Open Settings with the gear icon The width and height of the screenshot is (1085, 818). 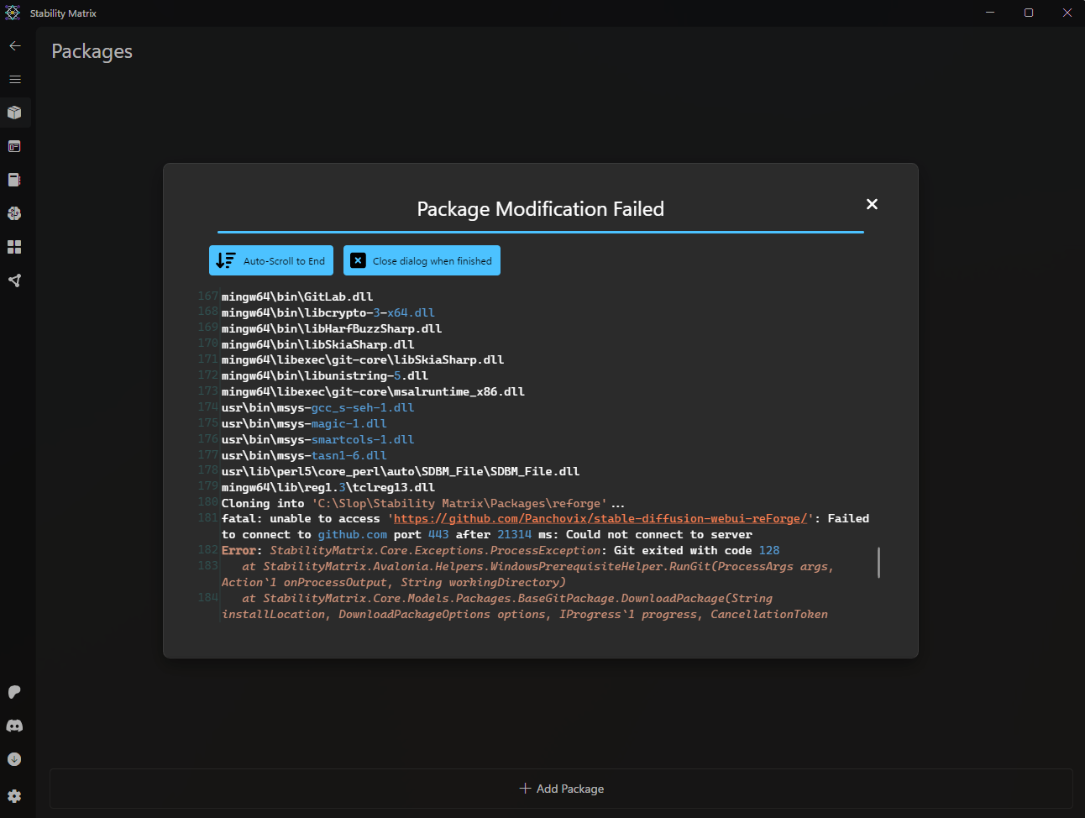tap(14, 795)
